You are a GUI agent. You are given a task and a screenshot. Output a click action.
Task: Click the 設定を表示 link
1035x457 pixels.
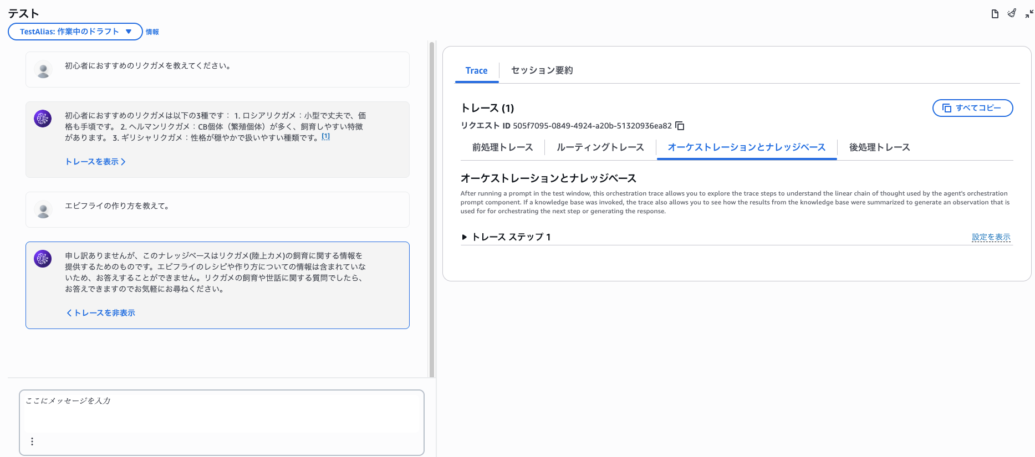click(x=991, y=237)
